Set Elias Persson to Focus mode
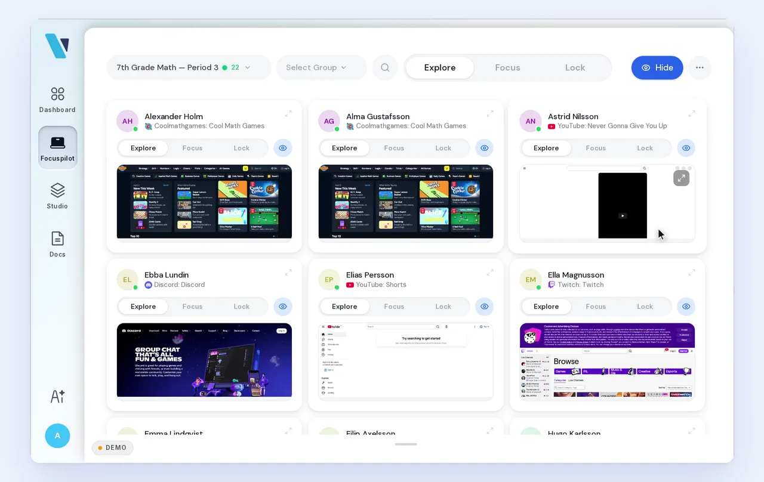Viewport: 764px width, 482px height. tap(394, 307)
